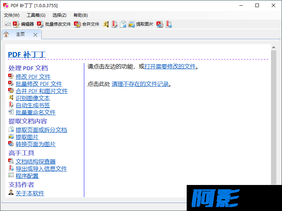Screen dimensions: 282x211
Task: Open the 导出或导入信息文件 link
Action: click(41, 169)
